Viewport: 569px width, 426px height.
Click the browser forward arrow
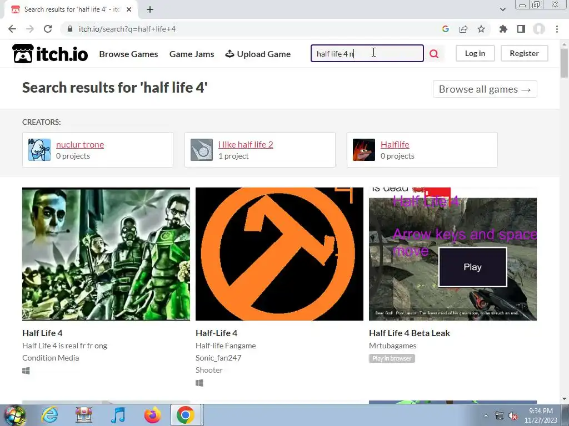[x=30, y=29]
